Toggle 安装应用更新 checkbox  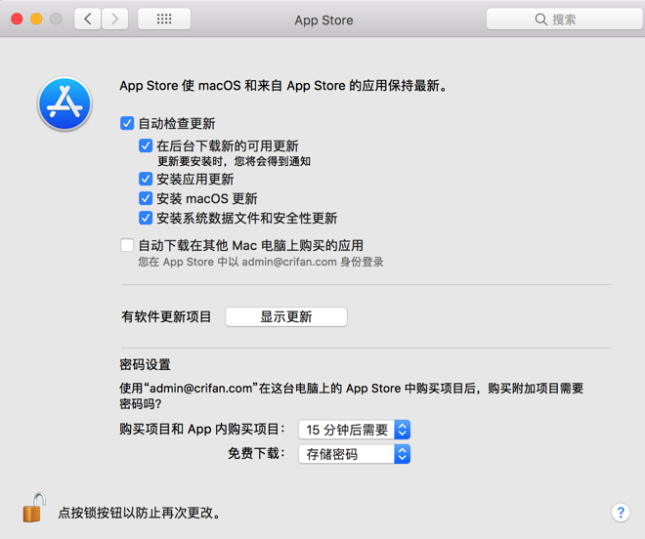tap(146, 179)
